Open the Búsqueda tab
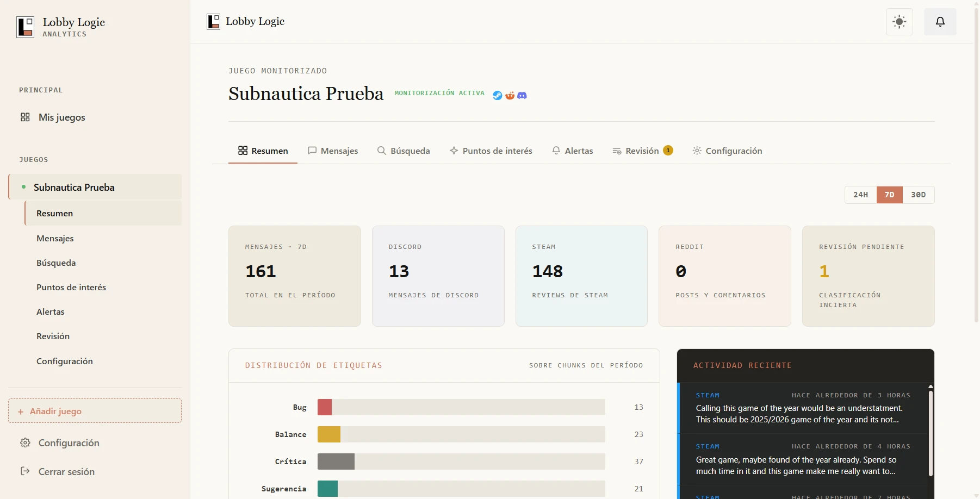980x499 pixels. (x=404, y=151)
